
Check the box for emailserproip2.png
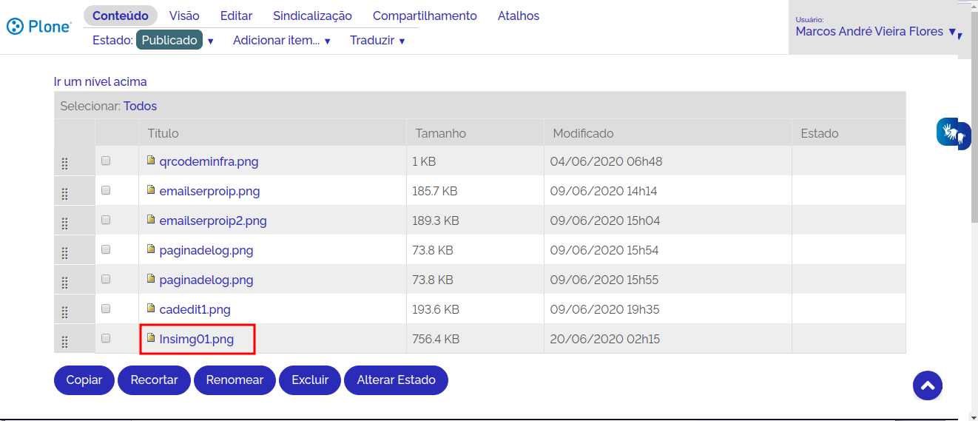[106, 220]
